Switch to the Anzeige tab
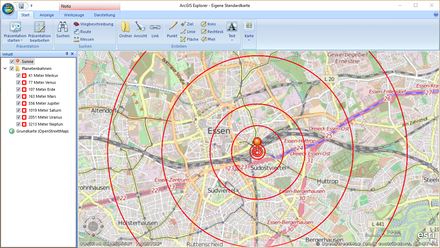This screenshot has width=440, height=248. pyautogui.click(x=47, y=15)
